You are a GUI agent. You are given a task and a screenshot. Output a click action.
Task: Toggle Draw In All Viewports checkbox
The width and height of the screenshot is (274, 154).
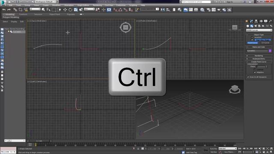coord(248,77)
